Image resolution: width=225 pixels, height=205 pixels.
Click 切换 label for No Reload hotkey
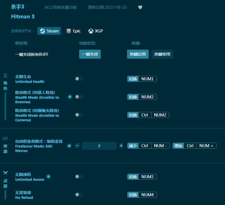133,195
